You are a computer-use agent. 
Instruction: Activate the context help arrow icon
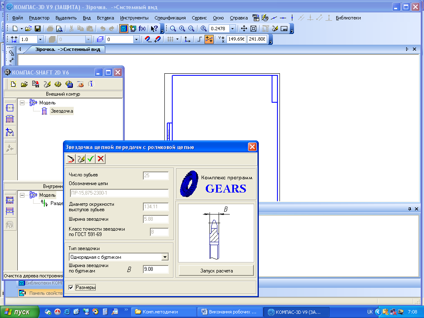[x=154, y=29]
